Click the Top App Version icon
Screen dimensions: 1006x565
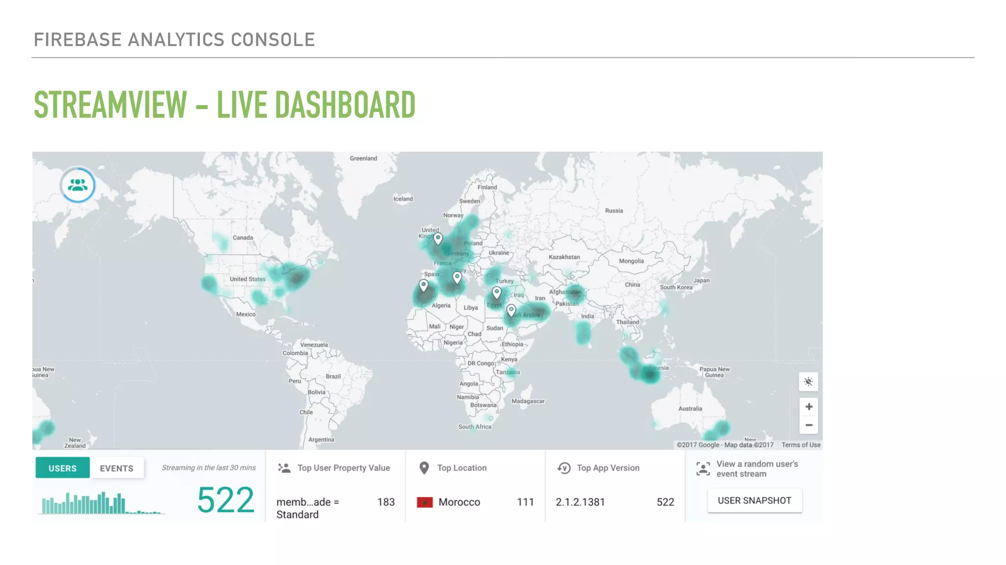(x=564, y=468)
